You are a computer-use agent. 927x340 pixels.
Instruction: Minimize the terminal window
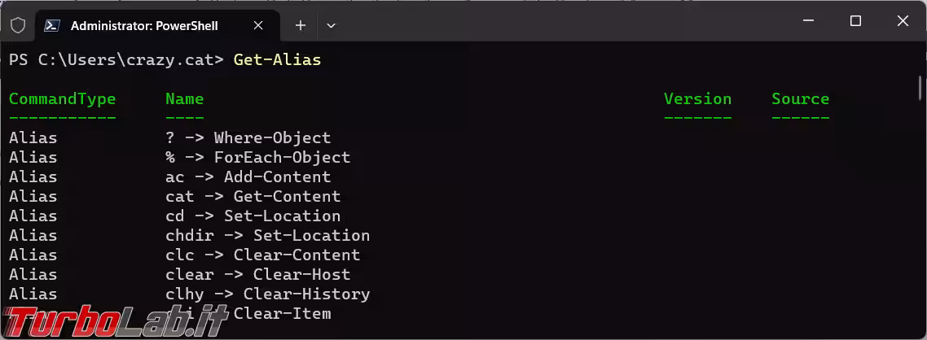(x=809, y=21)
